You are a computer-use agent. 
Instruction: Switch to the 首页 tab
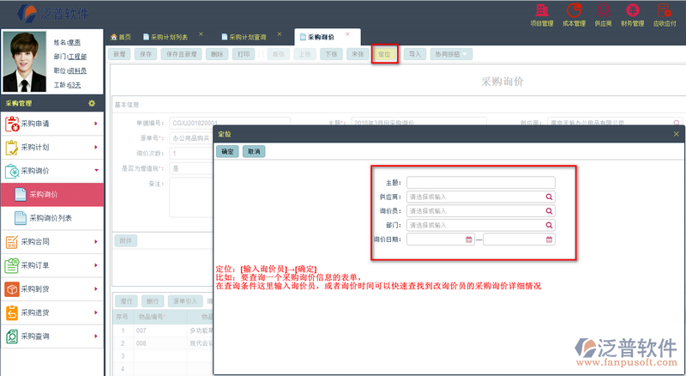point(121,37)
